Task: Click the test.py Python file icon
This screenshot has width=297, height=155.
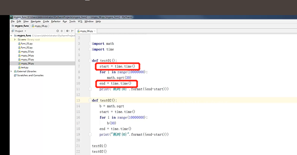Action: pos(19,67)
